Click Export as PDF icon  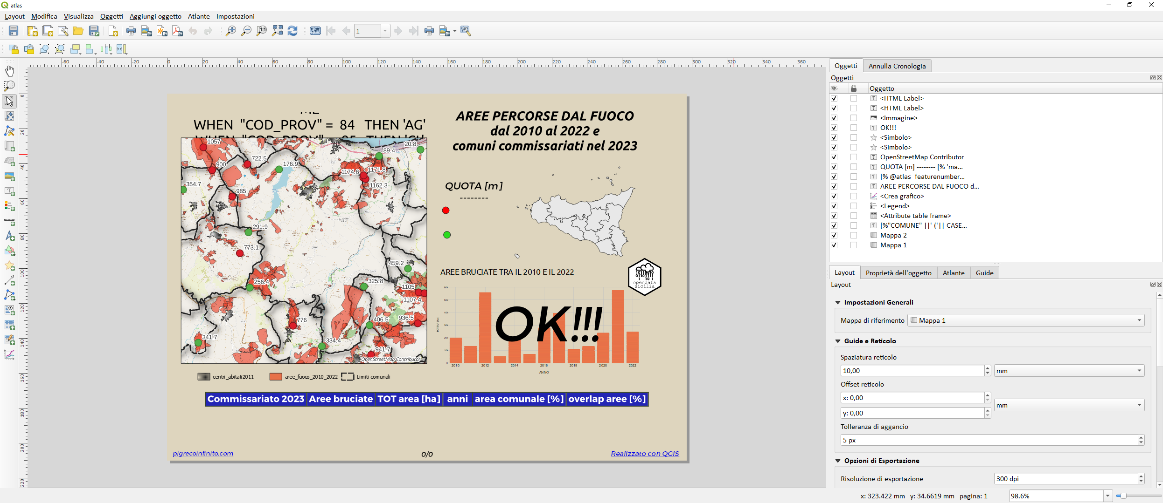pyautogui.click(x=177, y=31)
